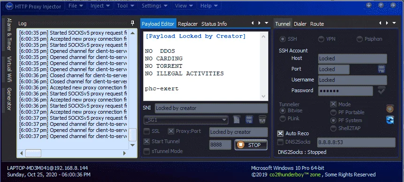
Task: Select the PF Portable mode
Action: point(334,113)
